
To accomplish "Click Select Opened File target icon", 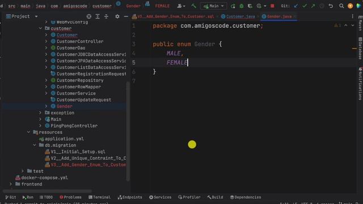I will pos(89,16).
